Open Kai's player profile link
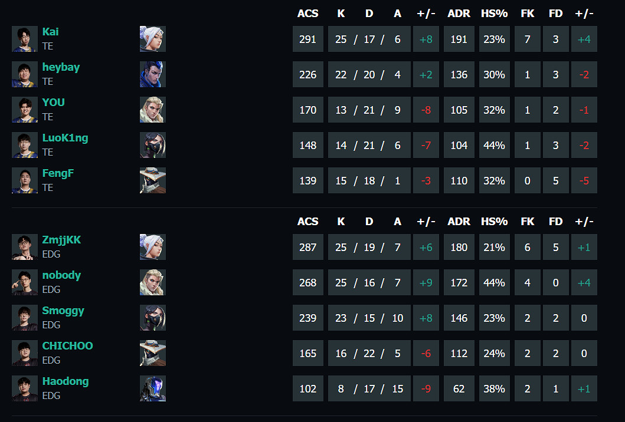The height and width of the screenshot is (422, 625). (x=50, y=32)
